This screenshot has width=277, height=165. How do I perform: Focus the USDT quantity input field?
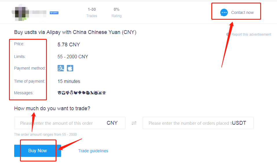tap(198, 123)
